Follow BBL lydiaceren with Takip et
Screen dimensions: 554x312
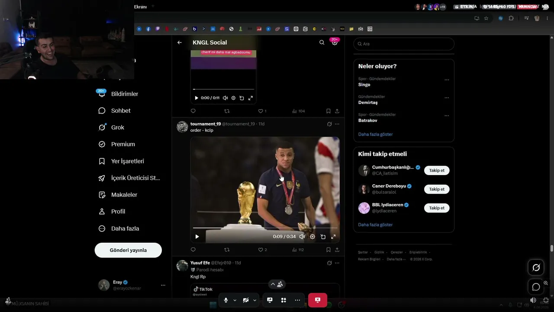click(437, 208)
